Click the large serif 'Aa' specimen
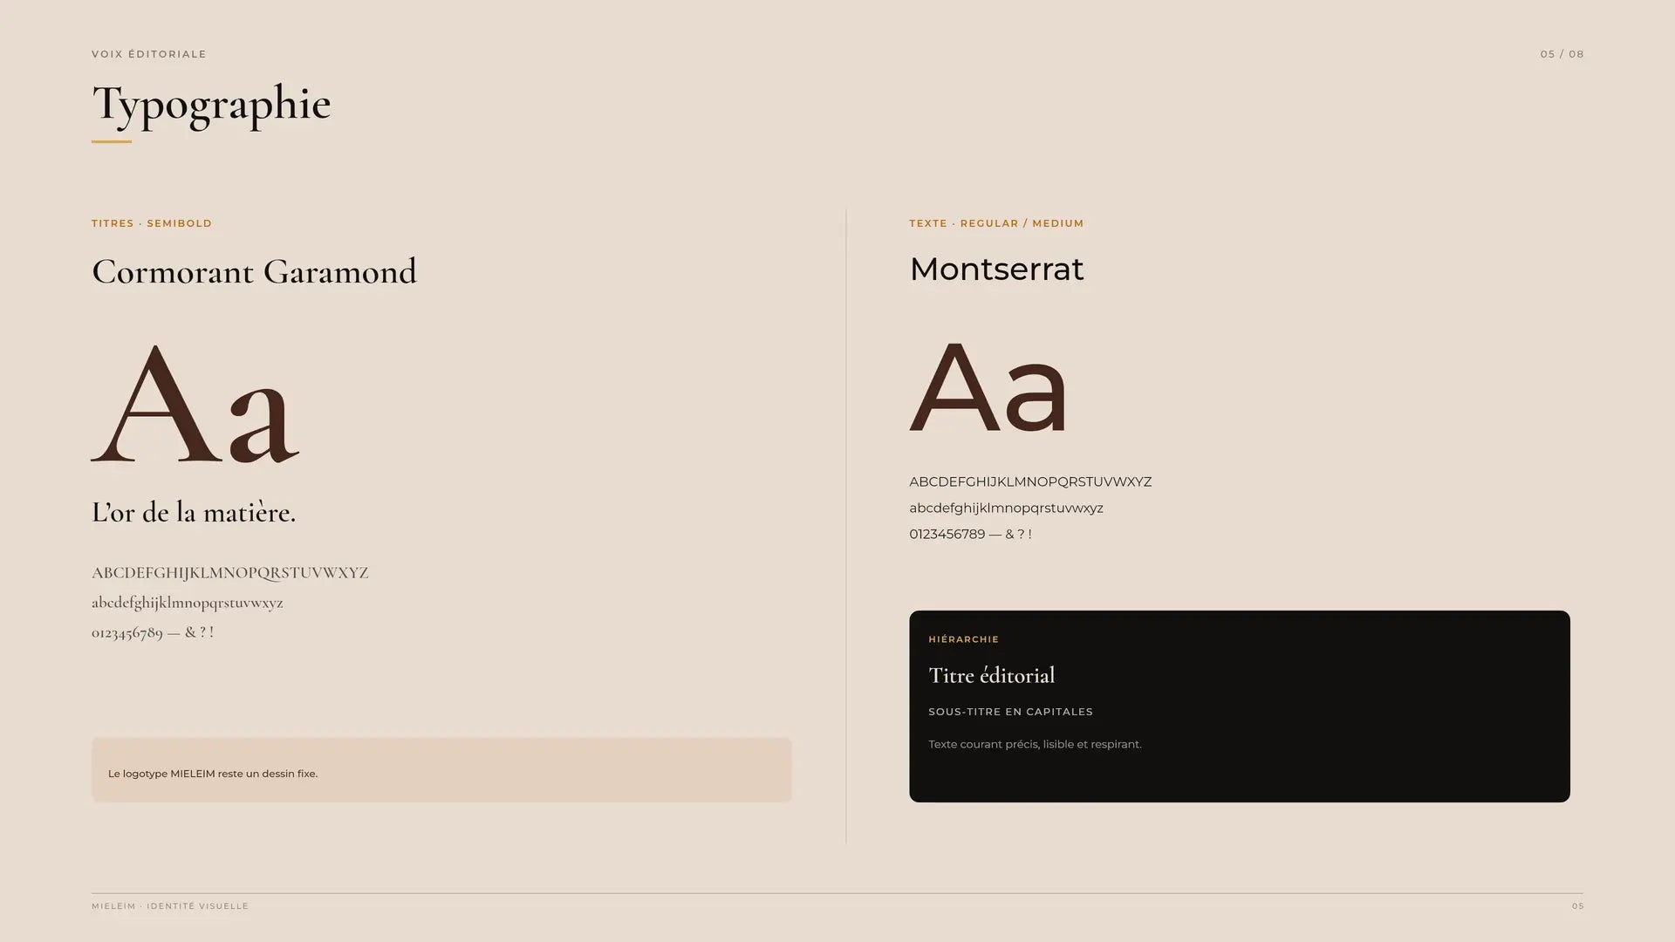Viewport: 1675px width, 942px height. 195,403
